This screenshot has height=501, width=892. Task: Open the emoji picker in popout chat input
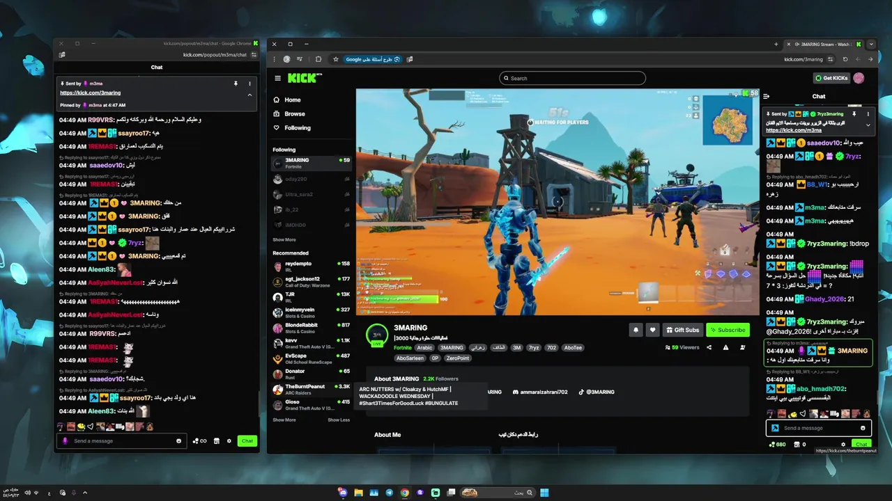coord(179,440)
